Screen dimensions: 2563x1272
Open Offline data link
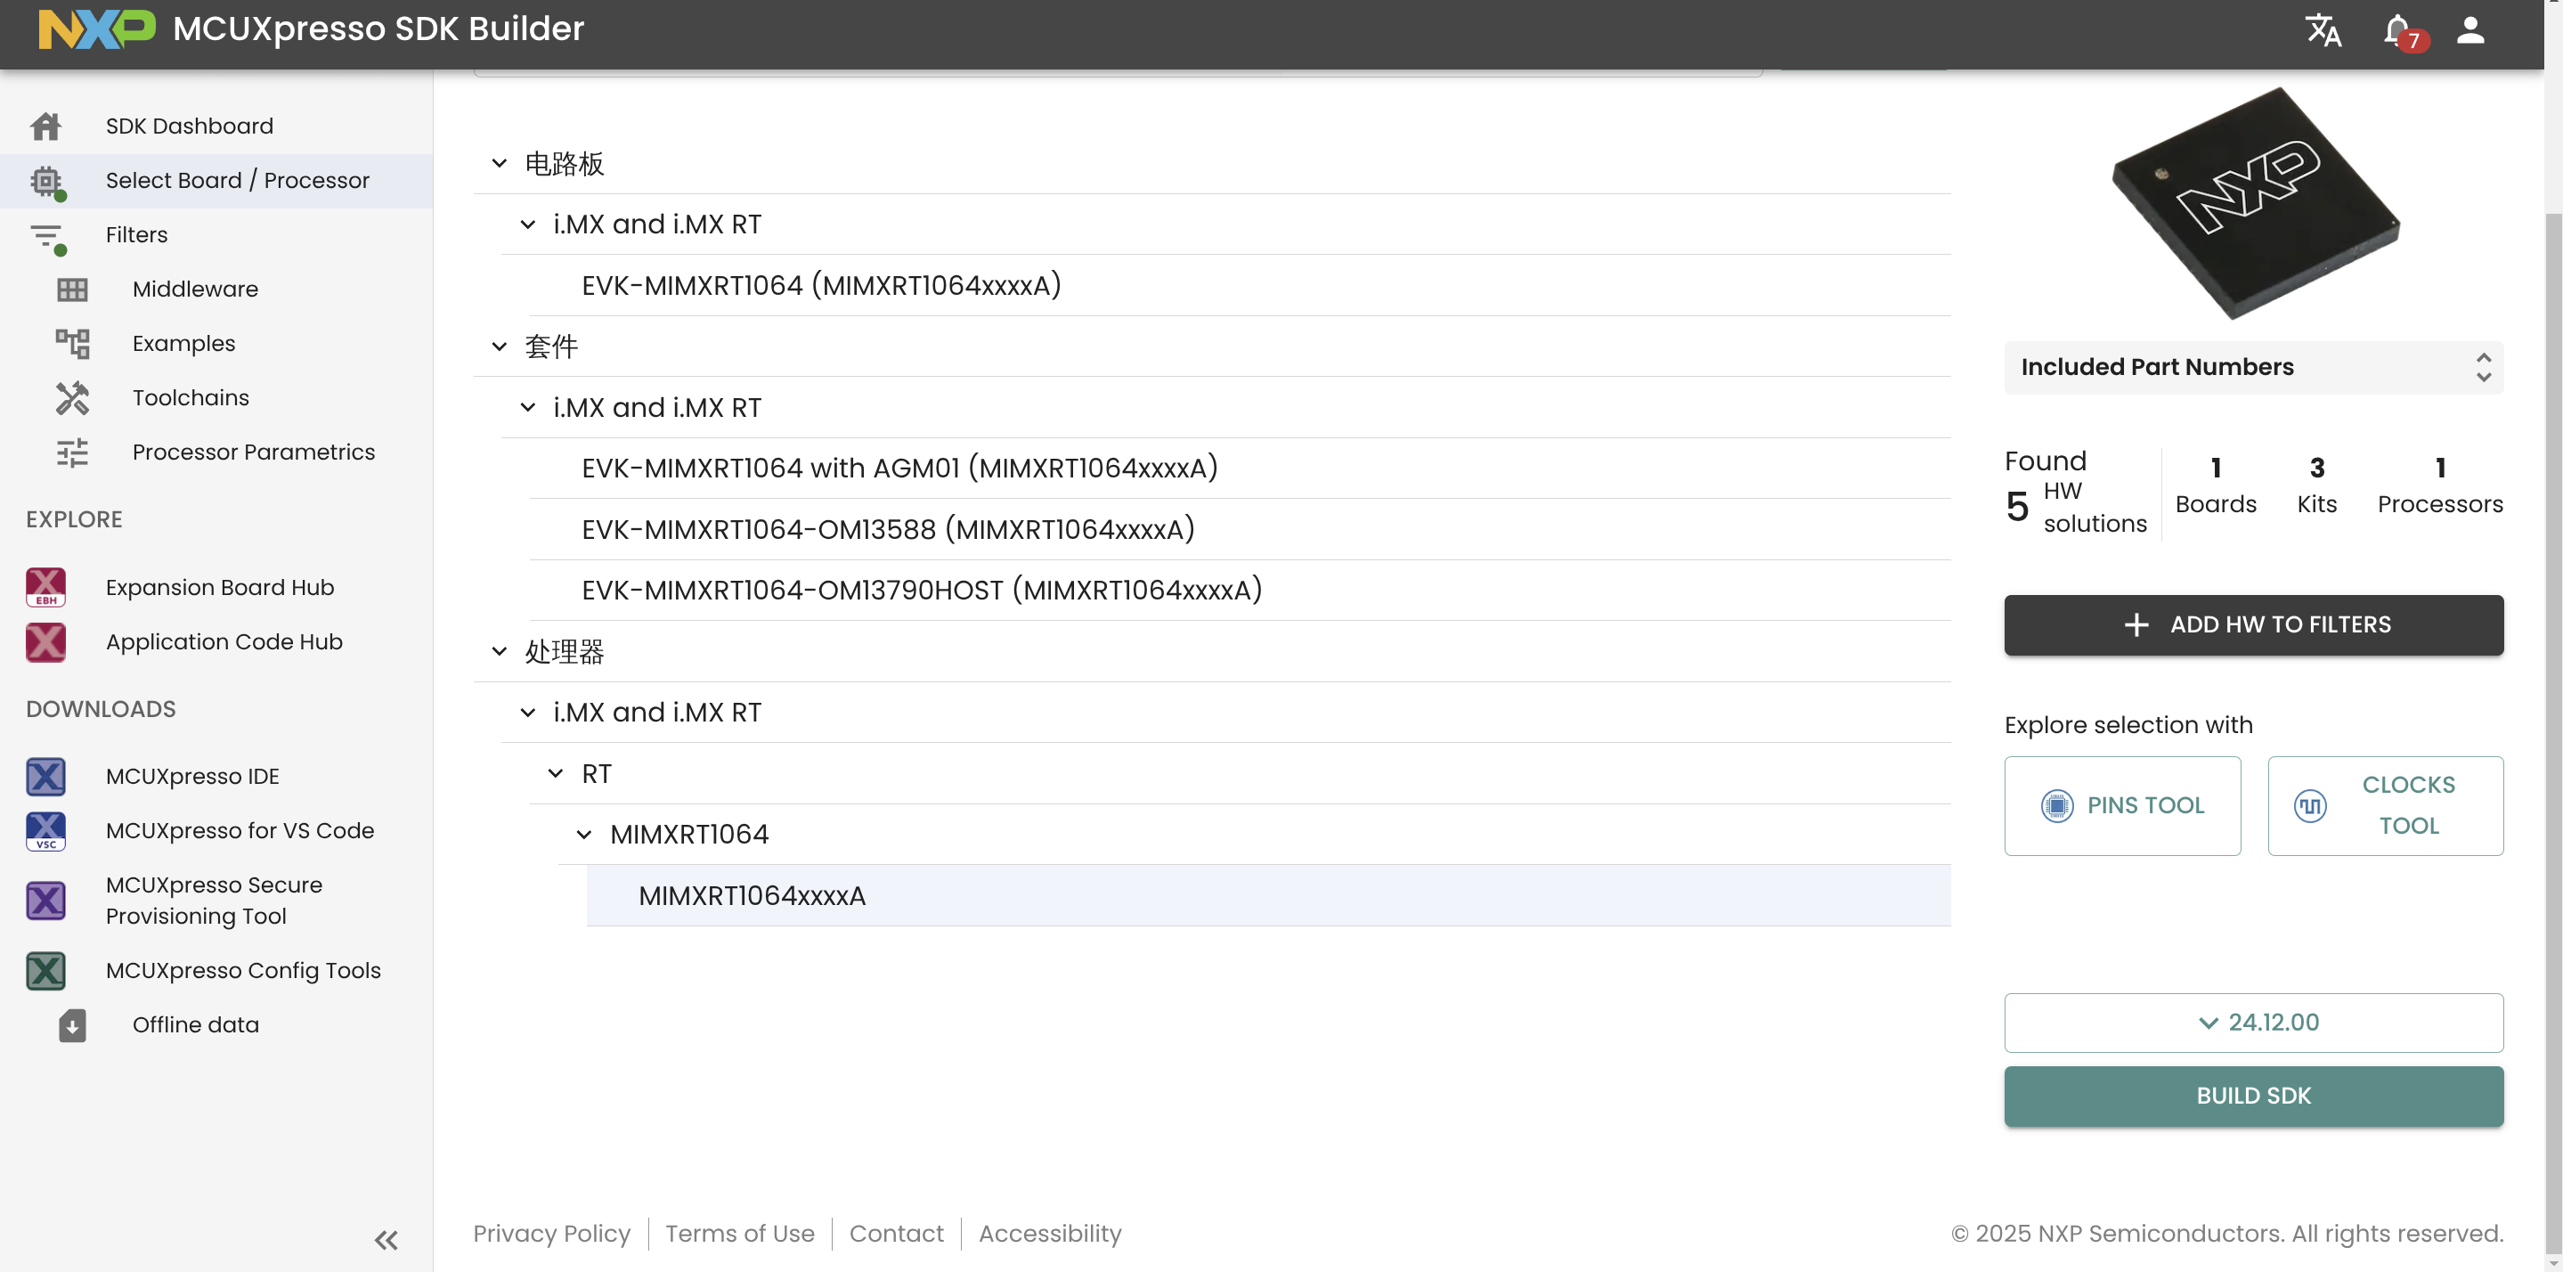pos(195,1025)
